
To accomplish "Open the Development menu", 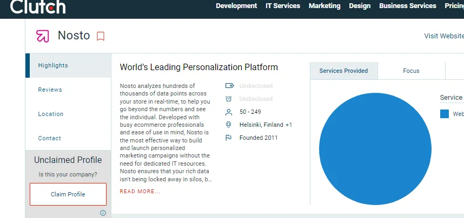I will 236,6.
